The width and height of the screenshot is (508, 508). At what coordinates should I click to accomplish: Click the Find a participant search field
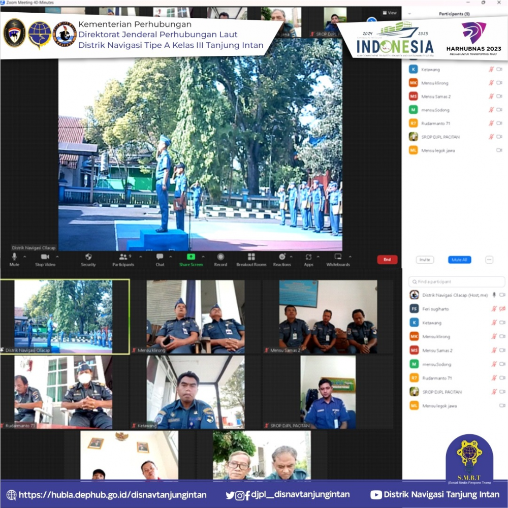(x=457, y=282)
